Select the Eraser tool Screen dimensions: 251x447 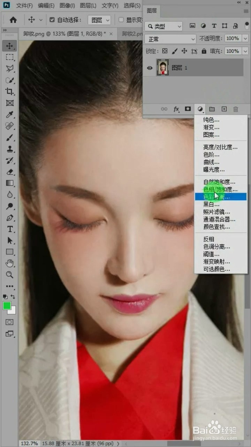(10, 172)
